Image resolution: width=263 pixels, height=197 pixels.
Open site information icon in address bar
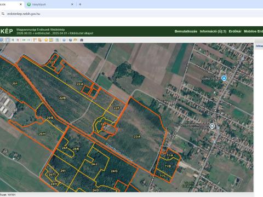pyautogui.click(x=3, y=14)
